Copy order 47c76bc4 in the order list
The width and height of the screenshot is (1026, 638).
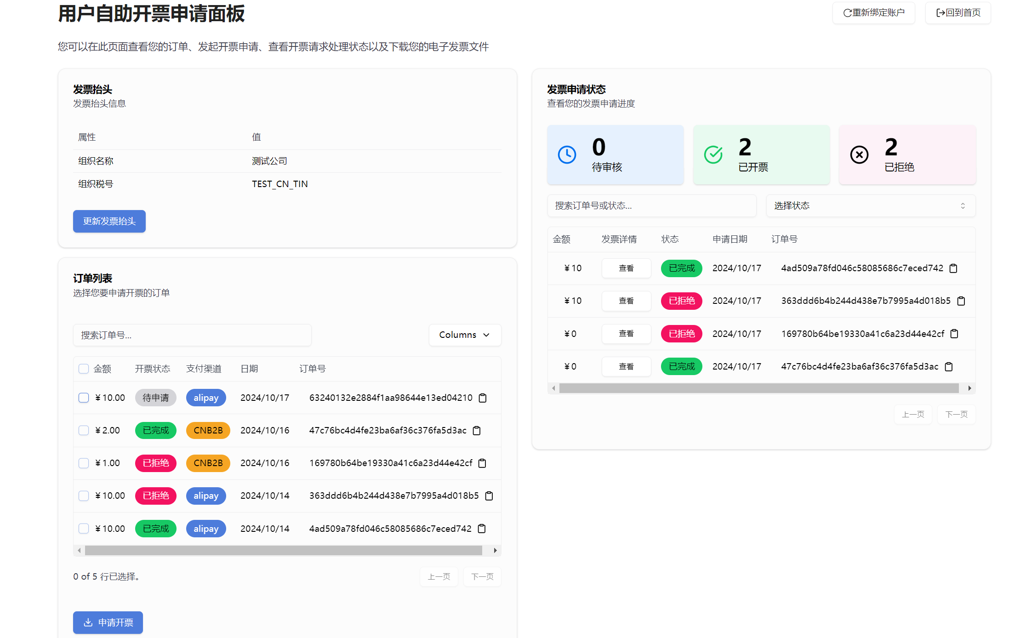pyautogui.click(x=477, y=431)
